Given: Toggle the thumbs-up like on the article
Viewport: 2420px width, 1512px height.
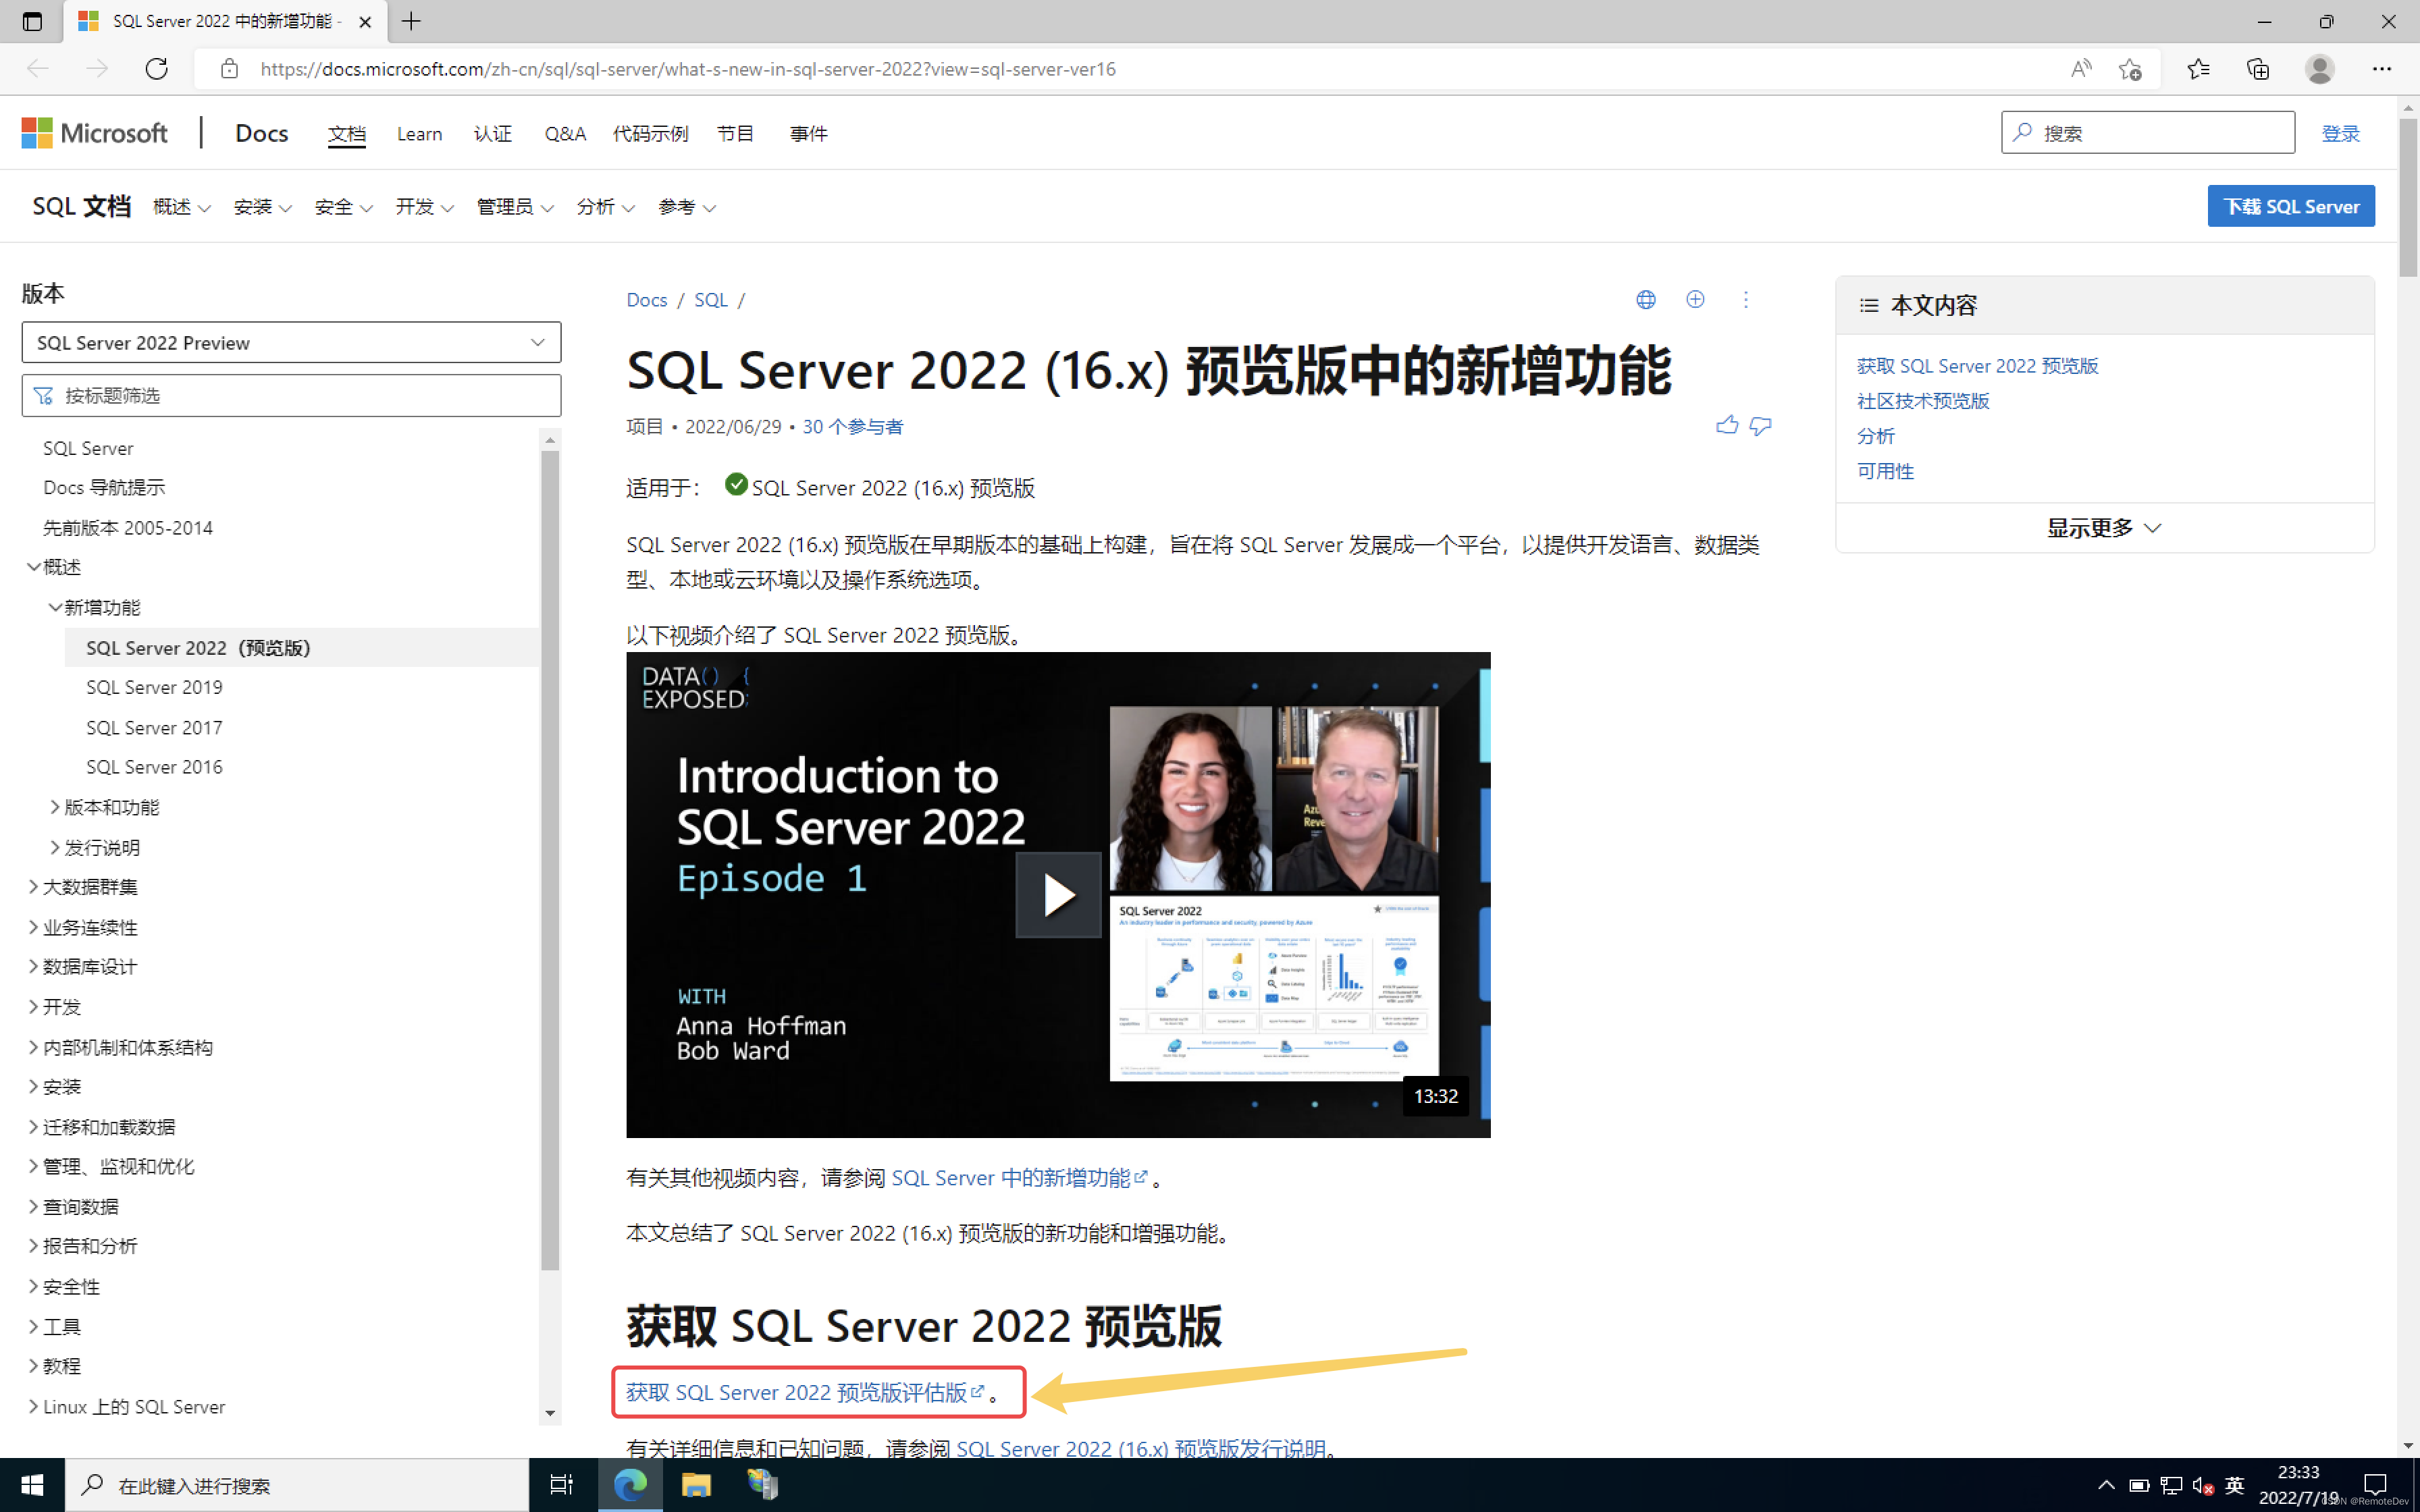Looking at the screenshot, I should click(1727, 424).
